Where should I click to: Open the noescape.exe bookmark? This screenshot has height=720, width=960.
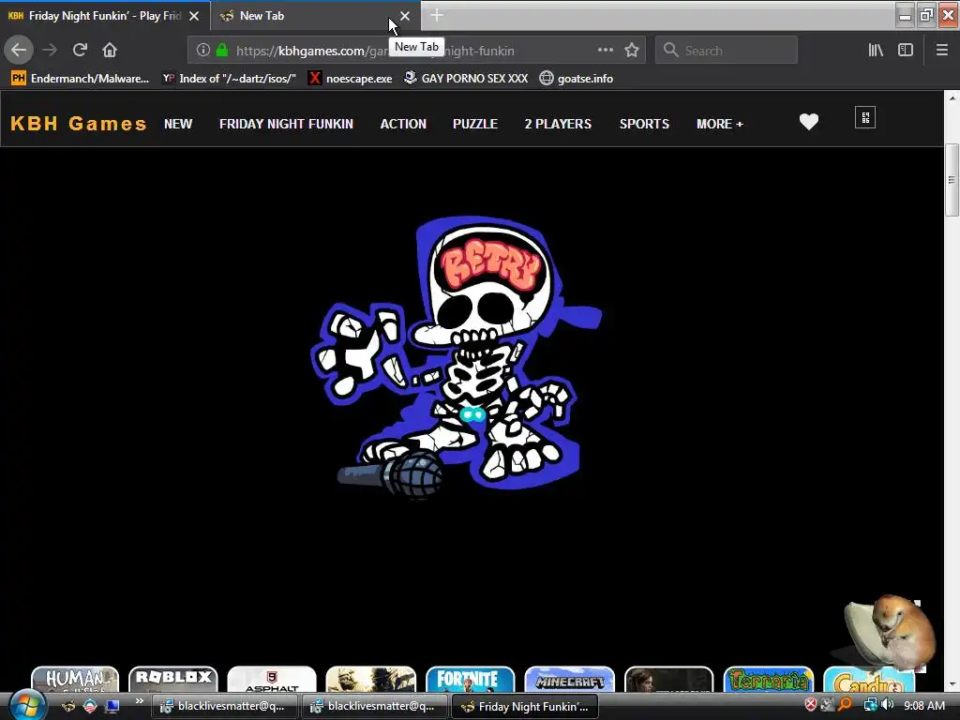tap(351, 79)
